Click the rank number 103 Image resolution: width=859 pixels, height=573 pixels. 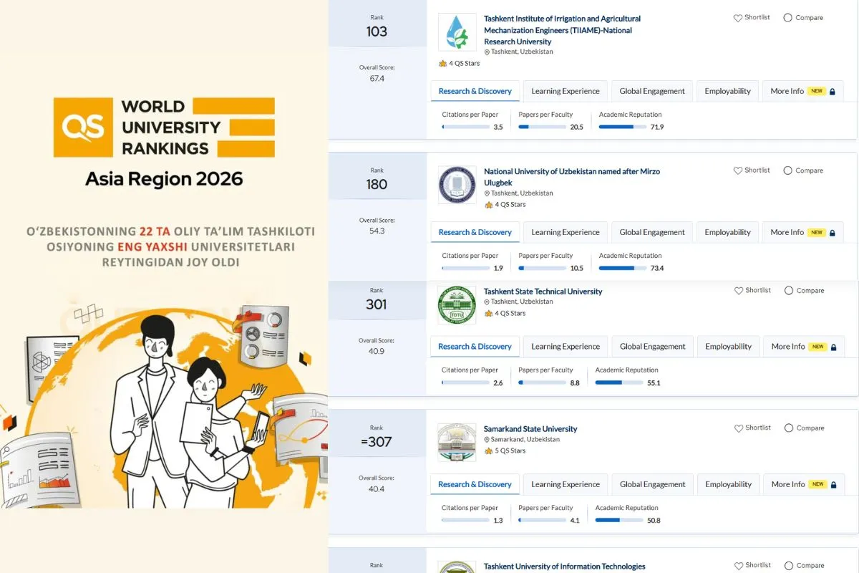tap(377, 32)
